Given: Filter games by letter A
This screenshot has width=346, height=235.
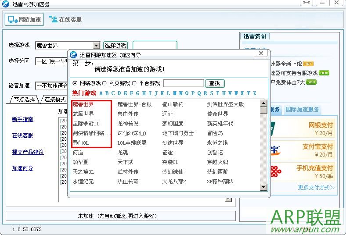Looking at the screenshot, I should click(x=101, y=93).
